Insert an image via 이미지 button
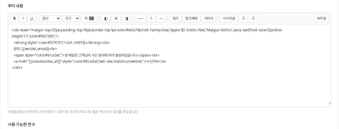This screenshot has width=339, height=129. click(x=209, y=18)
